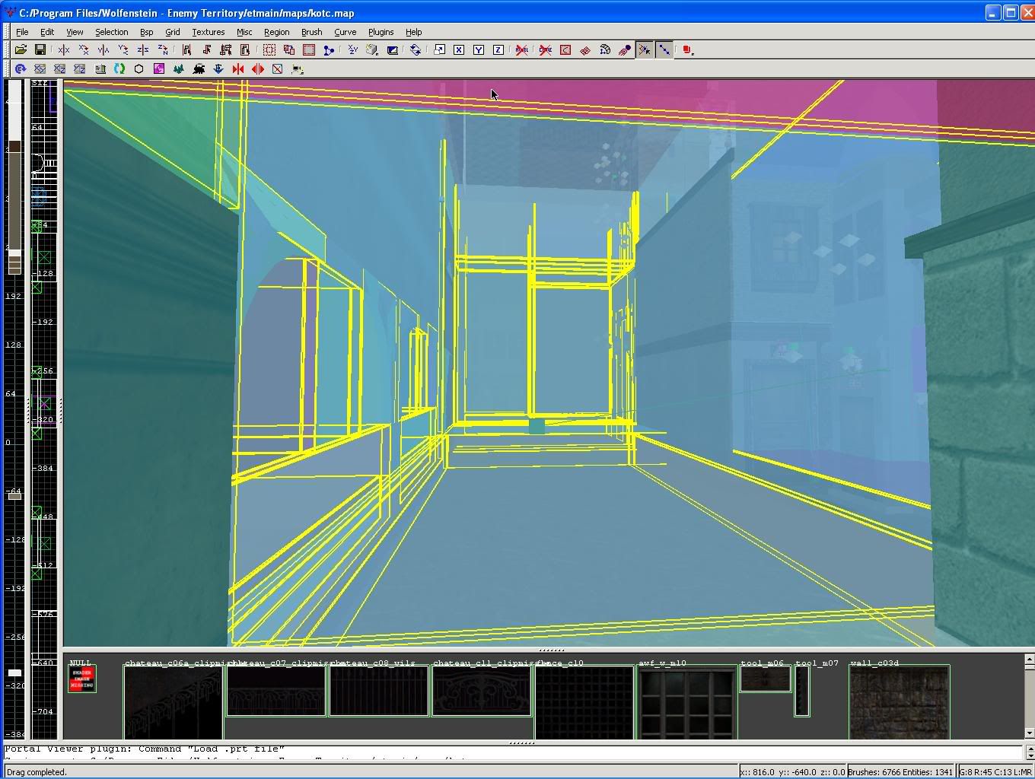
Task: Save the map with the floppy icon
Action: pos(40,50)
